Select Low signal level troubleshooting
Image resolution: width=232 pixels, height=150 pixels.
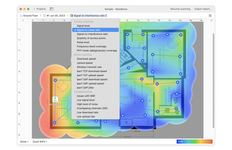(x=95, y=100)
